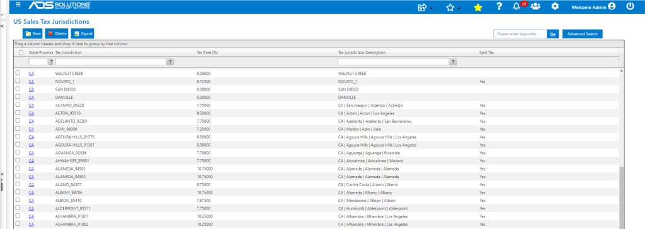This screenshot has height=229, width=645.
Task: Click the ADS Solutions logo
Action: pyautogui.click(x=59, y=5)
